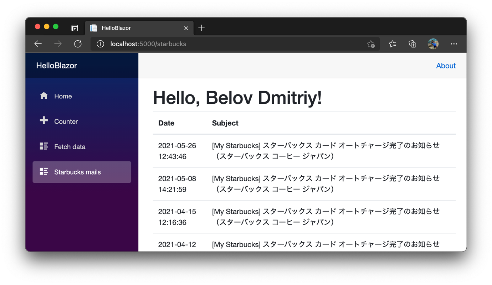Click the Starbucks mails list icon

click(44, 171)
